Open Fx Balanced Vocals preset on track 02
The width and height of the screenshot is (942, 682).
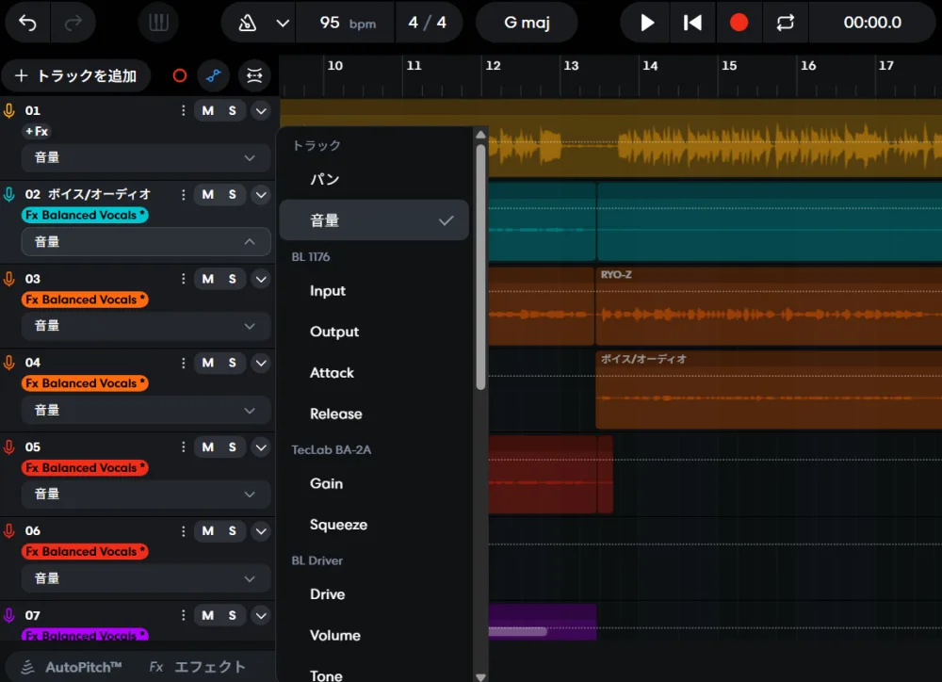pos(85,215)
